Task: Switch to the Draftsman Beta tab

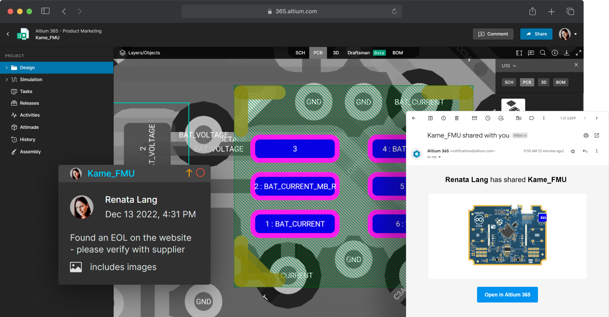Action: point(366,53)
